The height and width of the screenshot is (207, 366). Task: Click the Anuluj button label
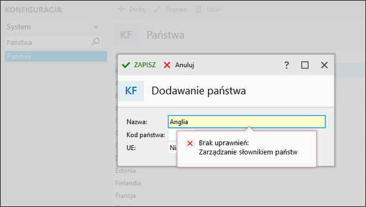[x=185, y=65]
